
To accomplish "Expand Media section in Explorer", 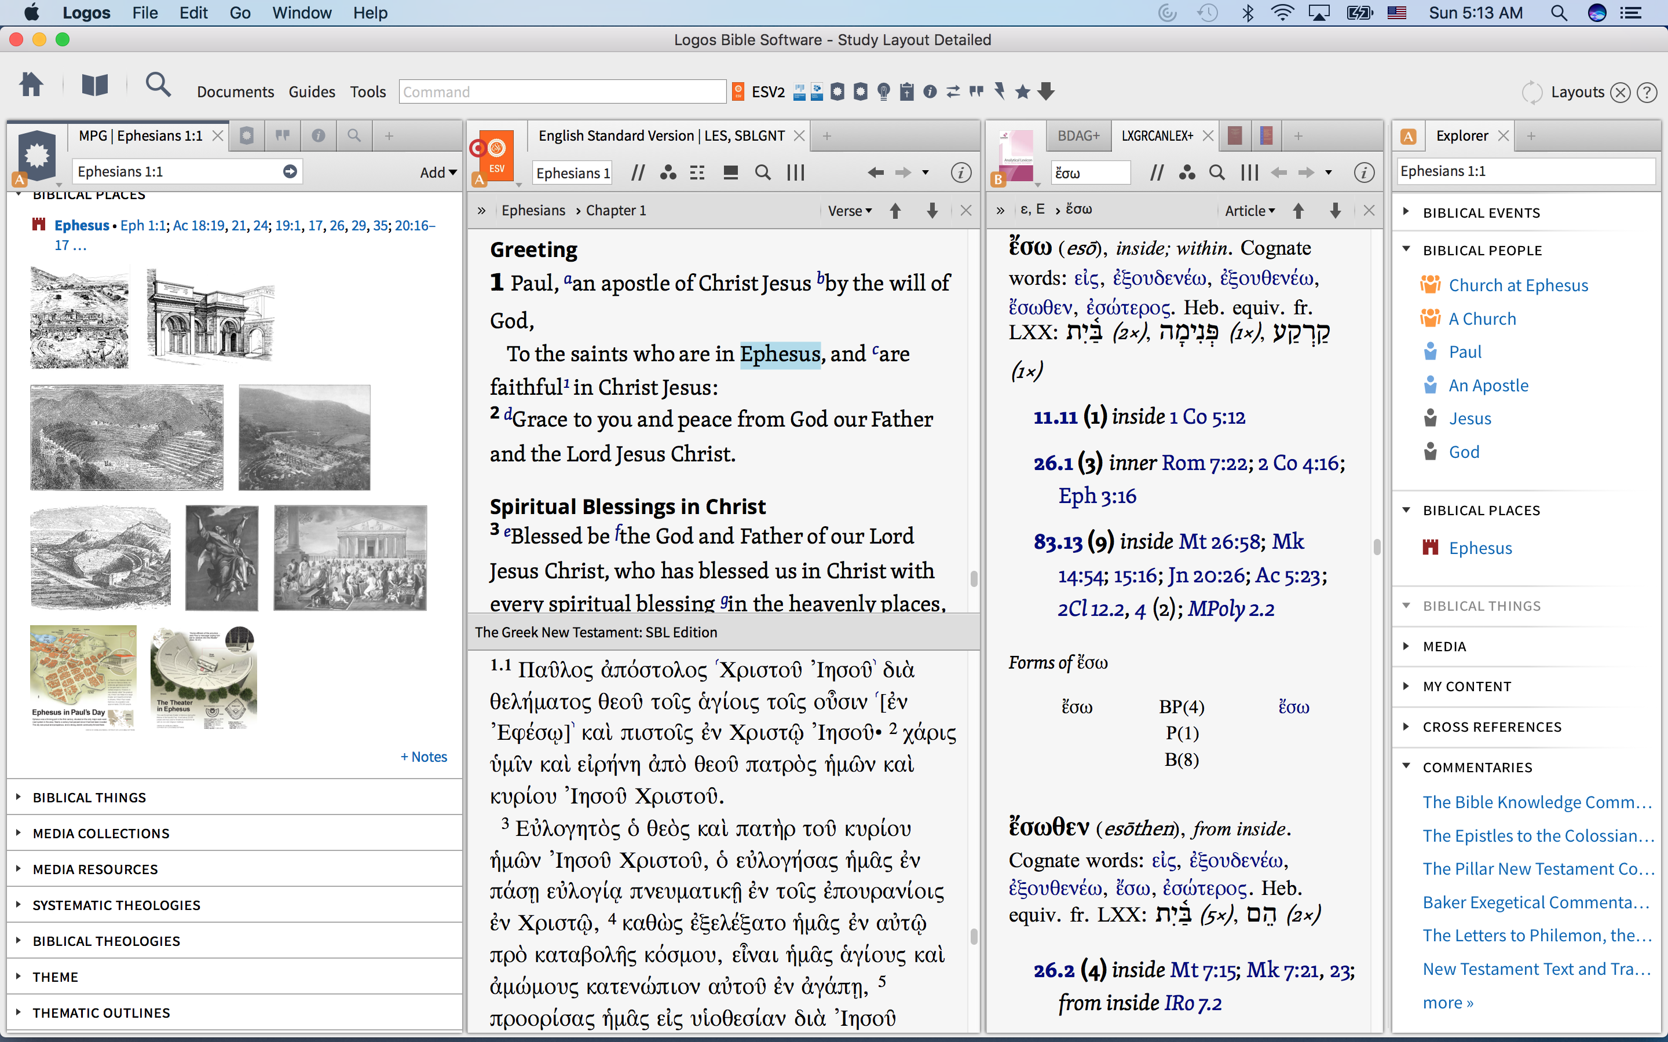I will pos(1407,647).
